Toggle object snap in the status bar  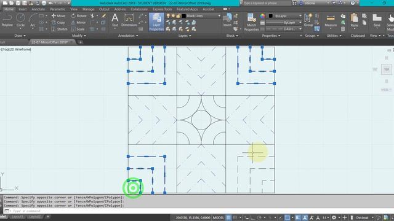[x=287, y=217]
